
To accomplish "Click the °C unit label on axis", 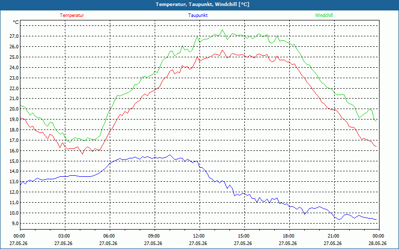I will pyautogui.click(x=16, y=22).
